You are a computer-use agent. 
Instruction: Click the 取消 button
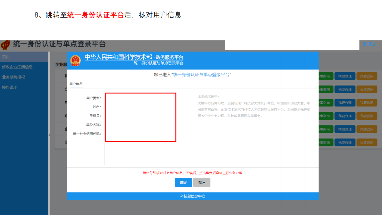point(202,182)
